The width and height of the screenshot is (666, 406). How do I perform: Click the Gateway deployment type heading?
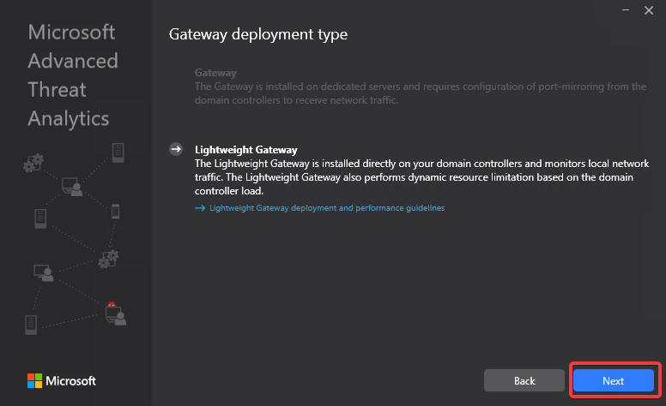tap(258, 35)
